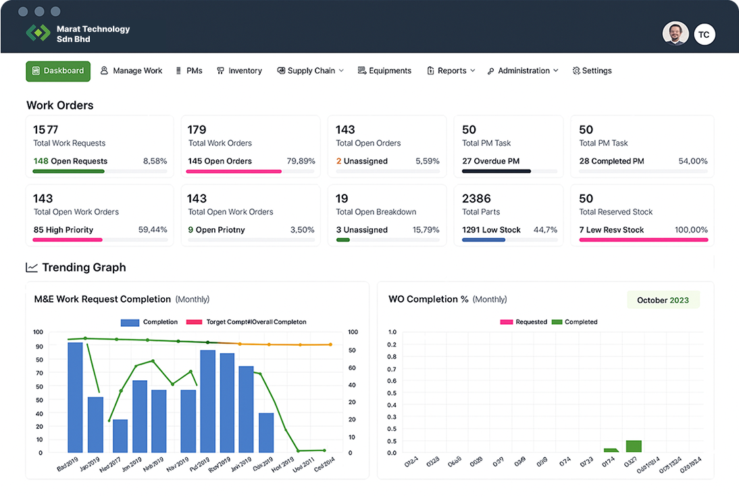Click the October 2023 date button
This screenshot has height=497, width=739.
pos(663,300)
